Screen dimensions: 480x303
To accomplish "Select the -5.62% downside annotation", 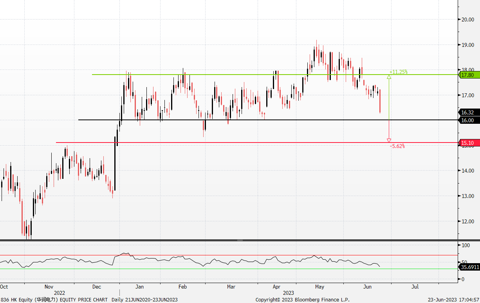I will (x=397, y=146).
